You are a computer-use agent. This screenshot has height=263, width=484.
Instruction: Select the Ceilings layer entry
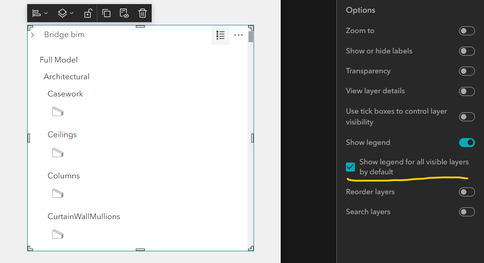(62, 134)
